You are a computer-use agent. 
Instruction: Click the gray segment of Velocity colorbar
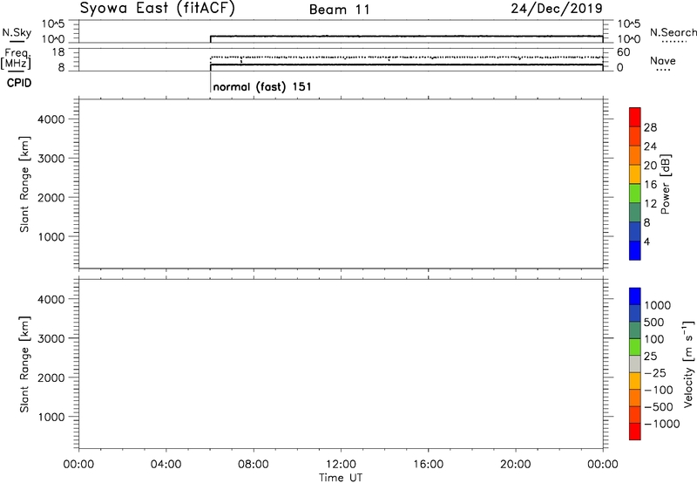635,364
